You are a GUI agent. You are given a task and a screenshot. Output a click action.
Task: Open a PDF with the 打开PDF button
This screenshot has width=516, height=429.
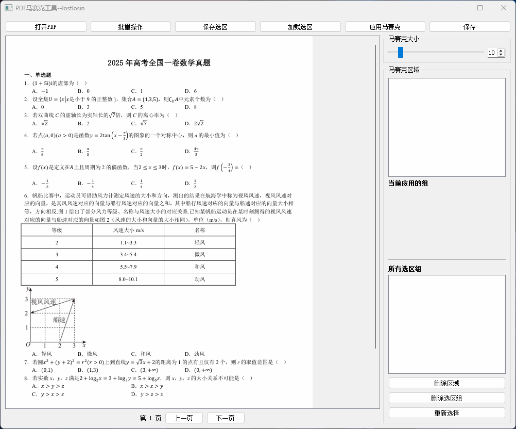pos(45,26)
